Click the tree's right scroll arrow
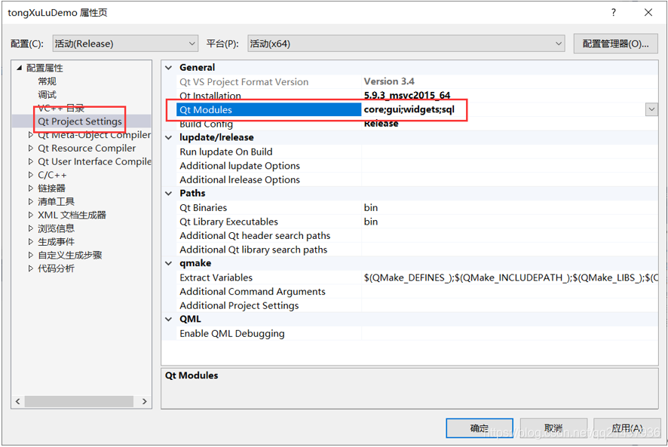 [145, 402]
